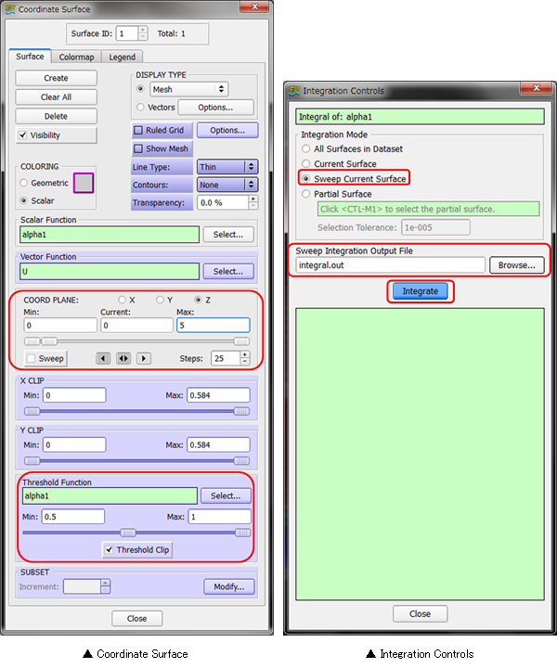Click the step forward arrow icon
The width and height of the screenshot is (557, 668).
pyautogui.click(x=144, y=358)
